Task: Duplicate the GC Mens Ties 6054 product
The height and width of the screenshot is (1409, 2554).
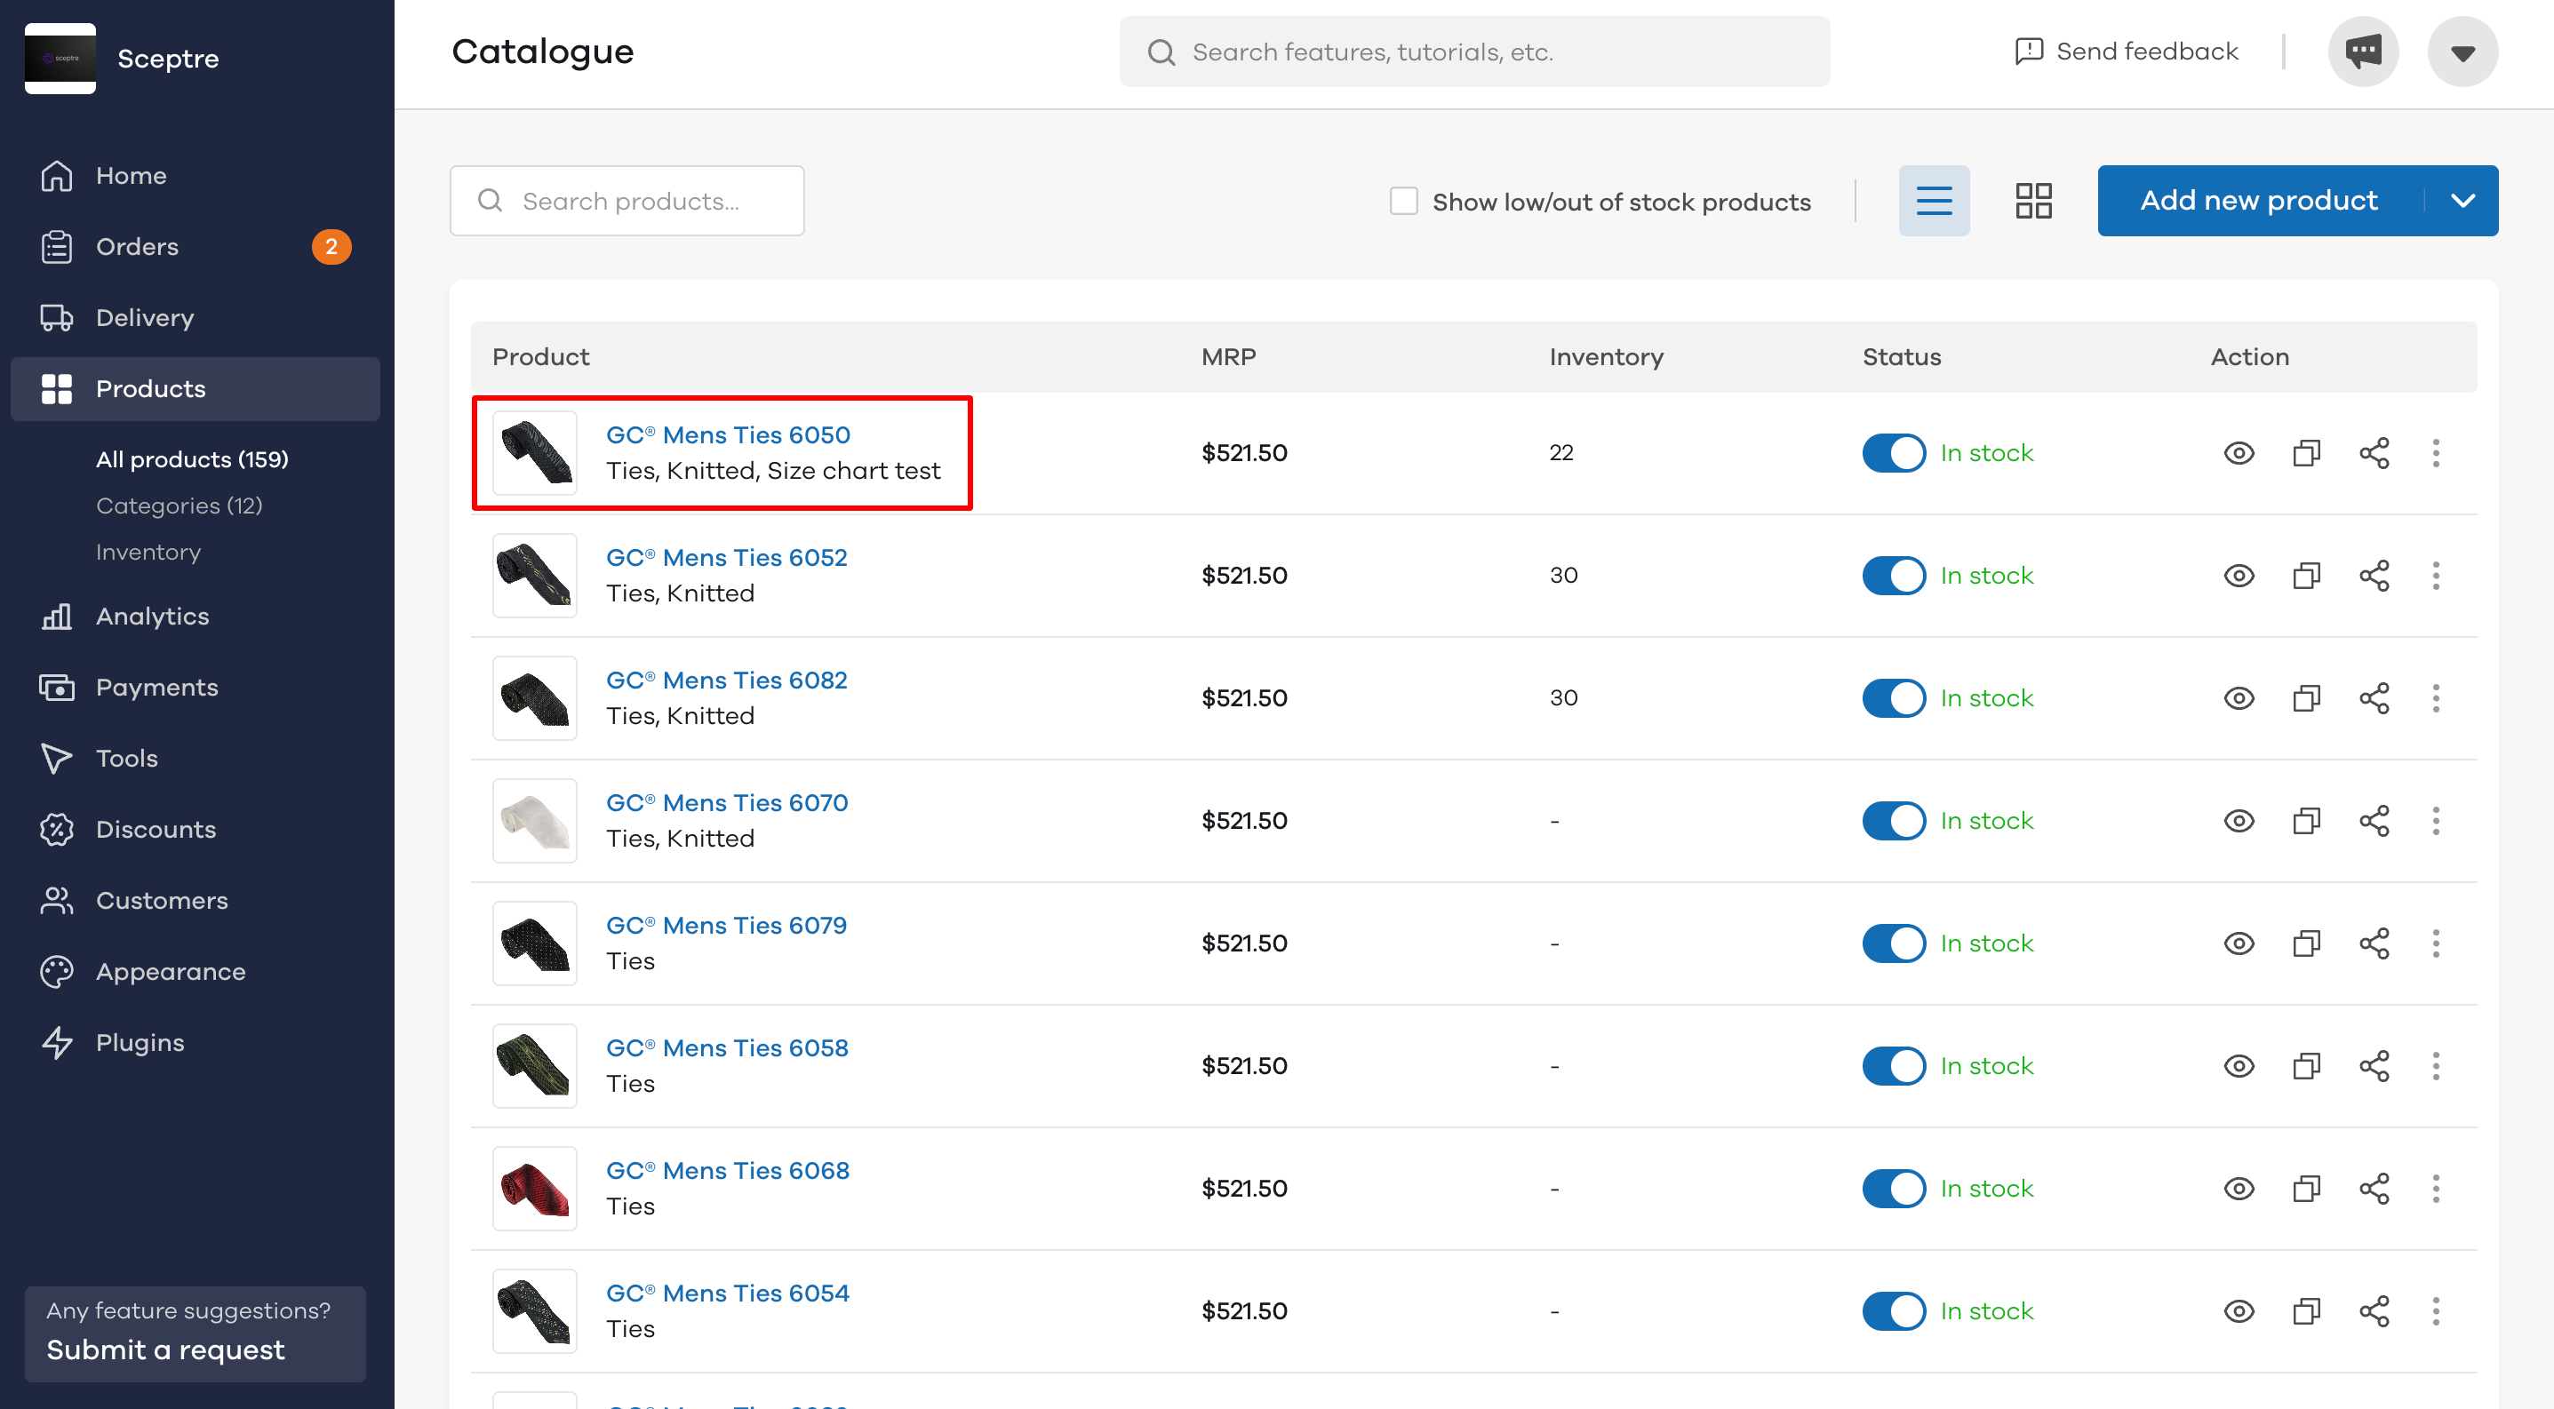Action: [2306, 1312]
